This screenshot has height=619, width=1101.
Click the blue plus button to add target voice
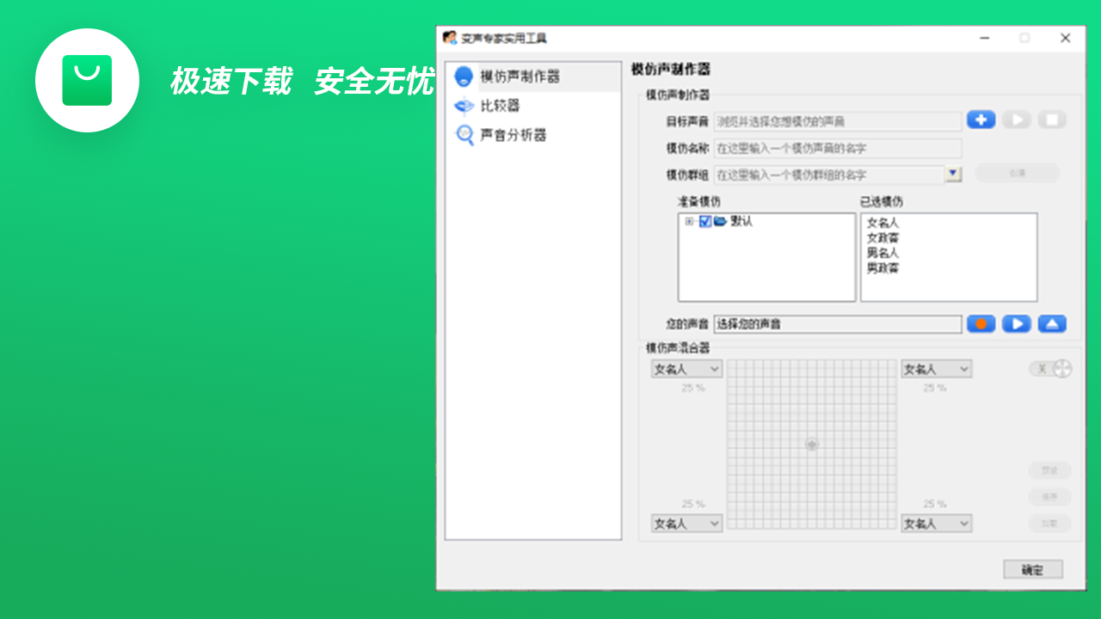[981, 120]
